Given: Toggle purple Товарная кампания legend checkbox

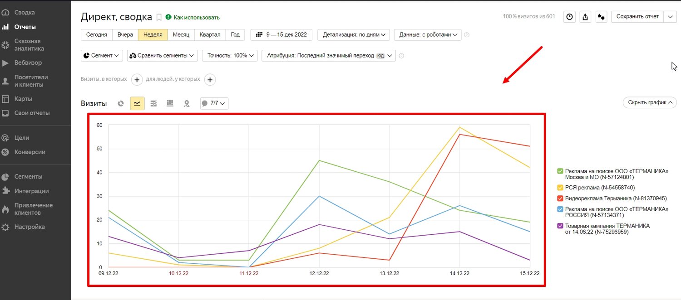Looking at the screenshot, I should pos(560,225).
